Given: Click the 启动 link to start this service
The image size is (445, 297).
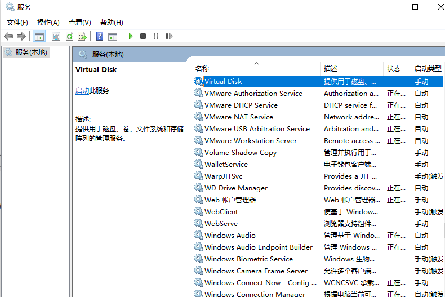Looking at the screenshot, I should 82,91.
